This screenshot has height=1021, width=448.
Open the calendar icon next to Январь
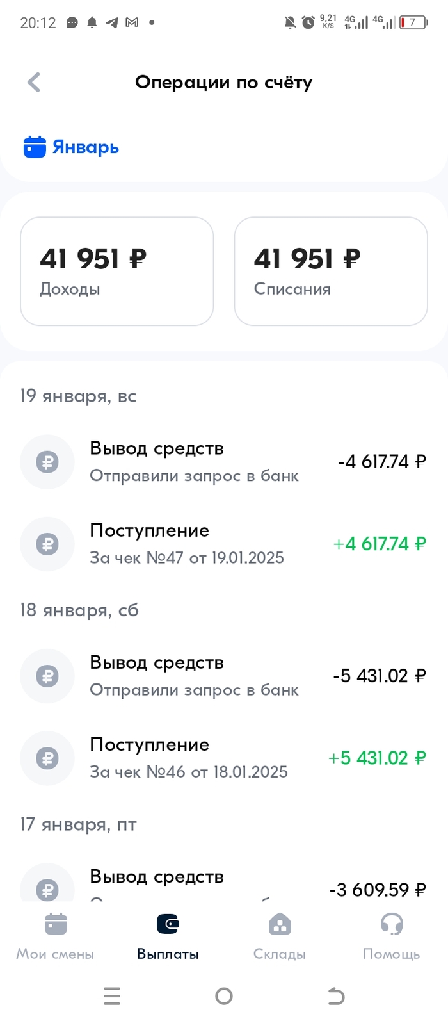click(35, 147)
